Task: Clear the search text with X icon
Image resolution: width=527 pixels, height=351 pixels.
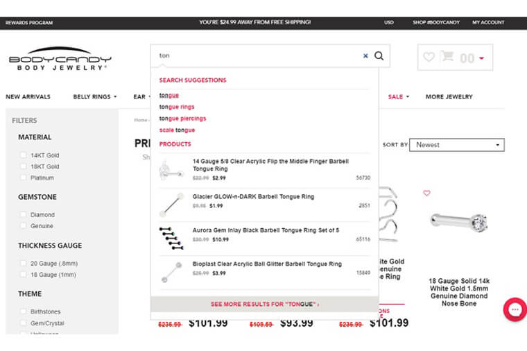Action: (365, 55)
